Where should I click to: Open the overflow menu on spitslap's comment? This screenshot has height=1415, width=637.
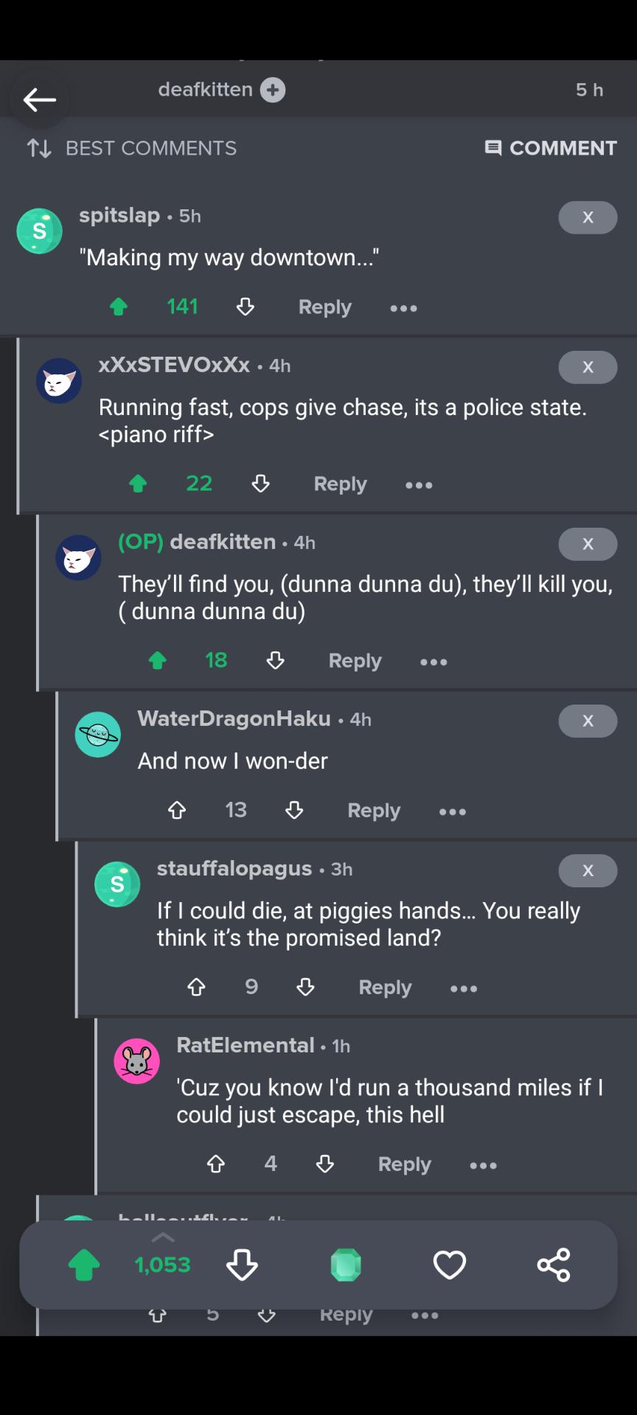403,308
